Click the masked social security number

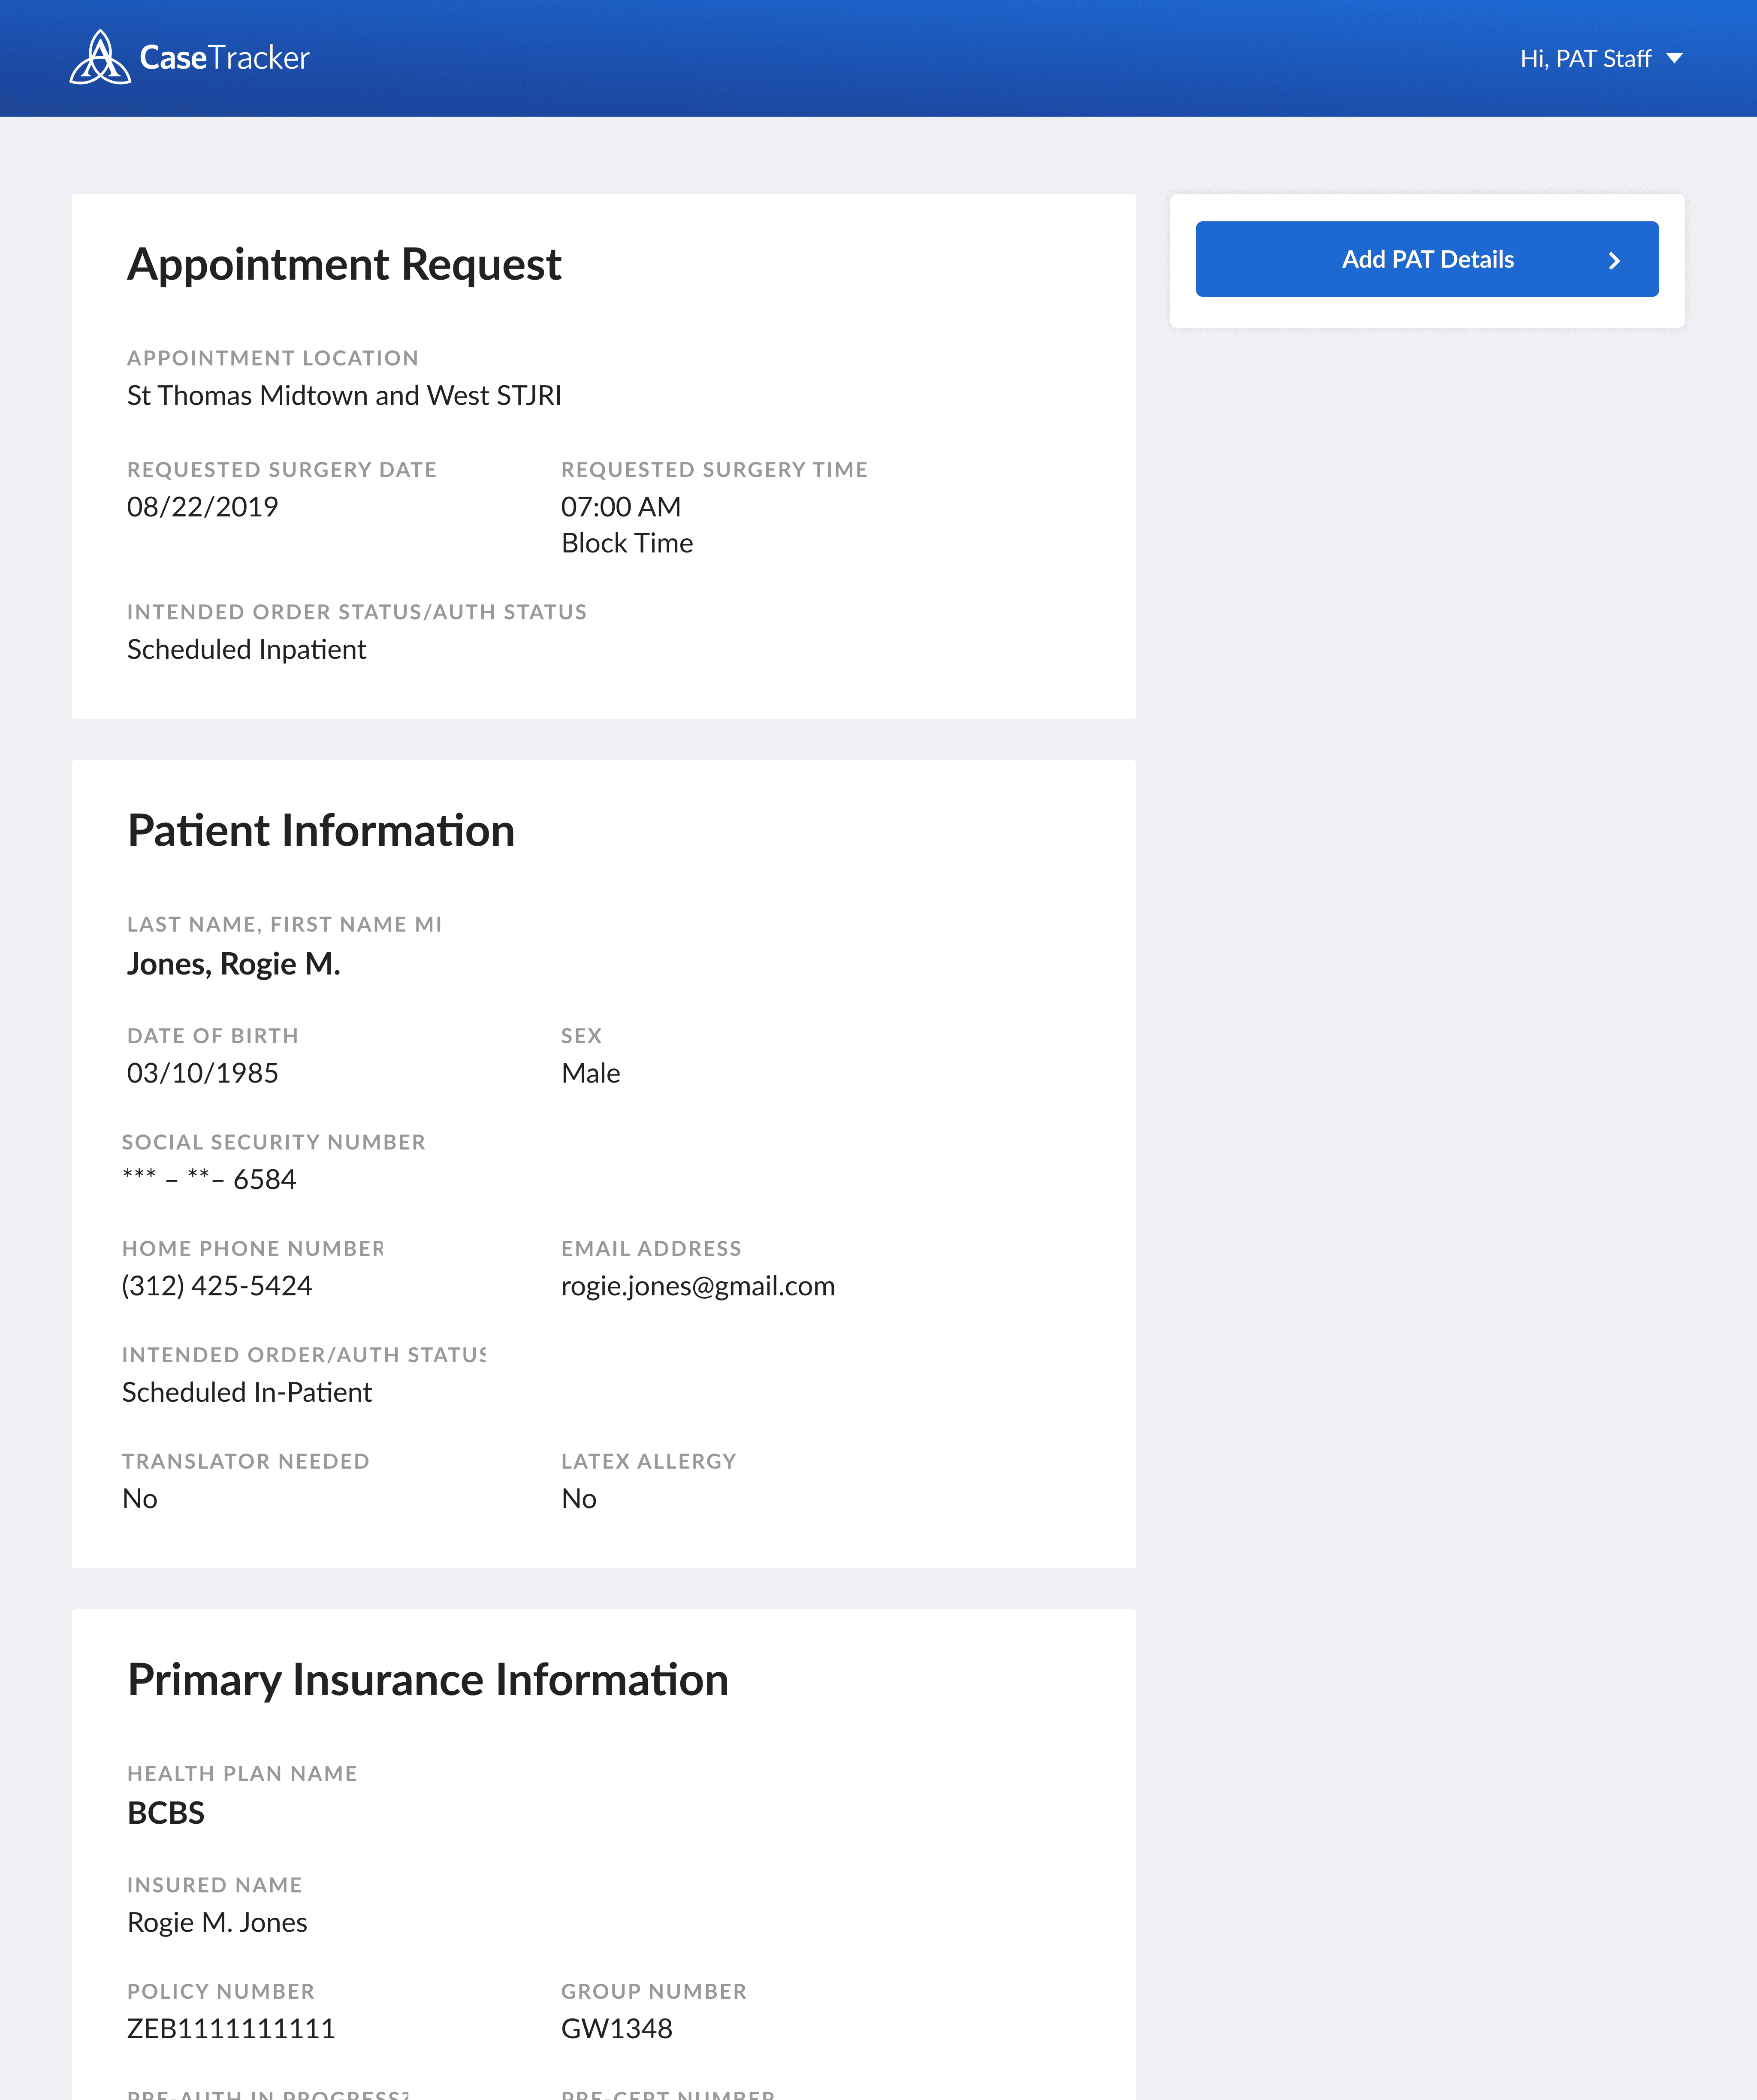pos(209,1180)
